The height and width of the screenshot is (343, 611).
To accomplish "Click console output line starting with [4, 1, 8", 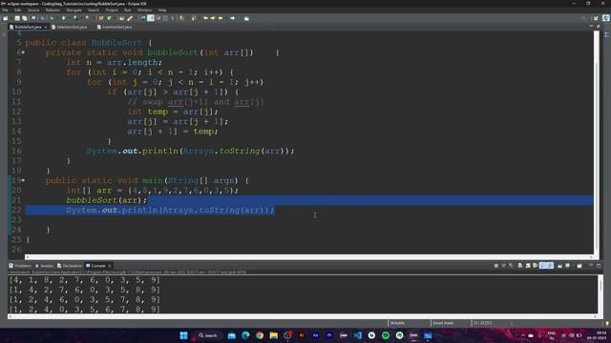I will [85, 279].
